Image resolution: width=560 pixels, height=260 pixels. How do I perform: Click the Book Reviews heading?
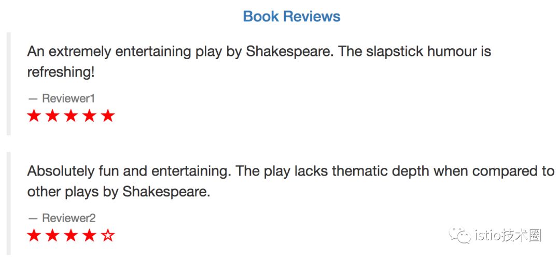coord(291,16)
